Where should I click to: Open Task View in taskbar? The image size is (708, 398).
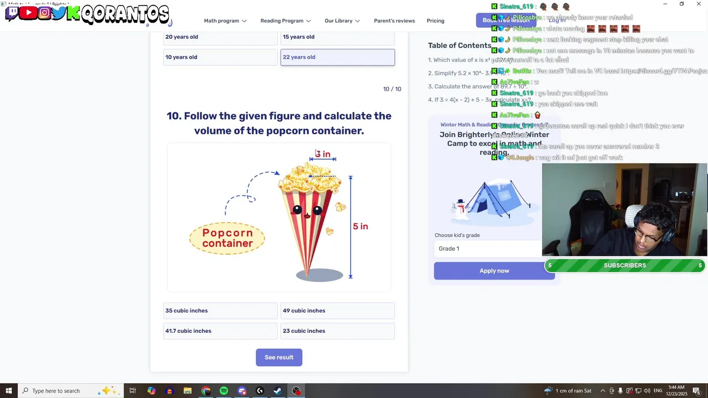[x=133, y=391]
